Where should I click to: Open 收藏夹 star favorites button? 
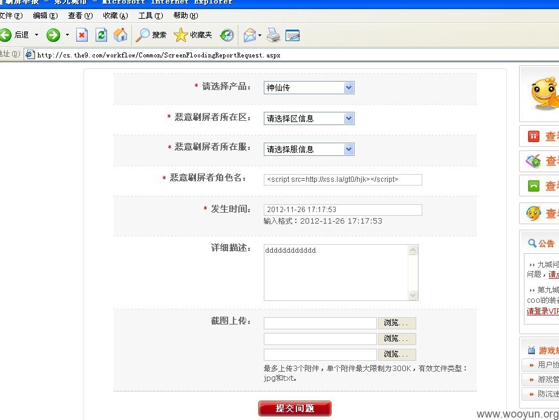click(x=193, y=35)
